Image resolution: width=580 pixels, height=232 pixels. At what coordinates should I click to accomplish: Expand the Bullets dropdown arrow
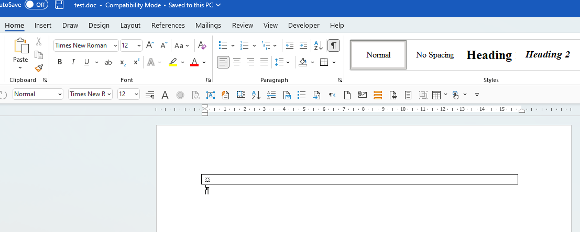click(x=233, y=46)
